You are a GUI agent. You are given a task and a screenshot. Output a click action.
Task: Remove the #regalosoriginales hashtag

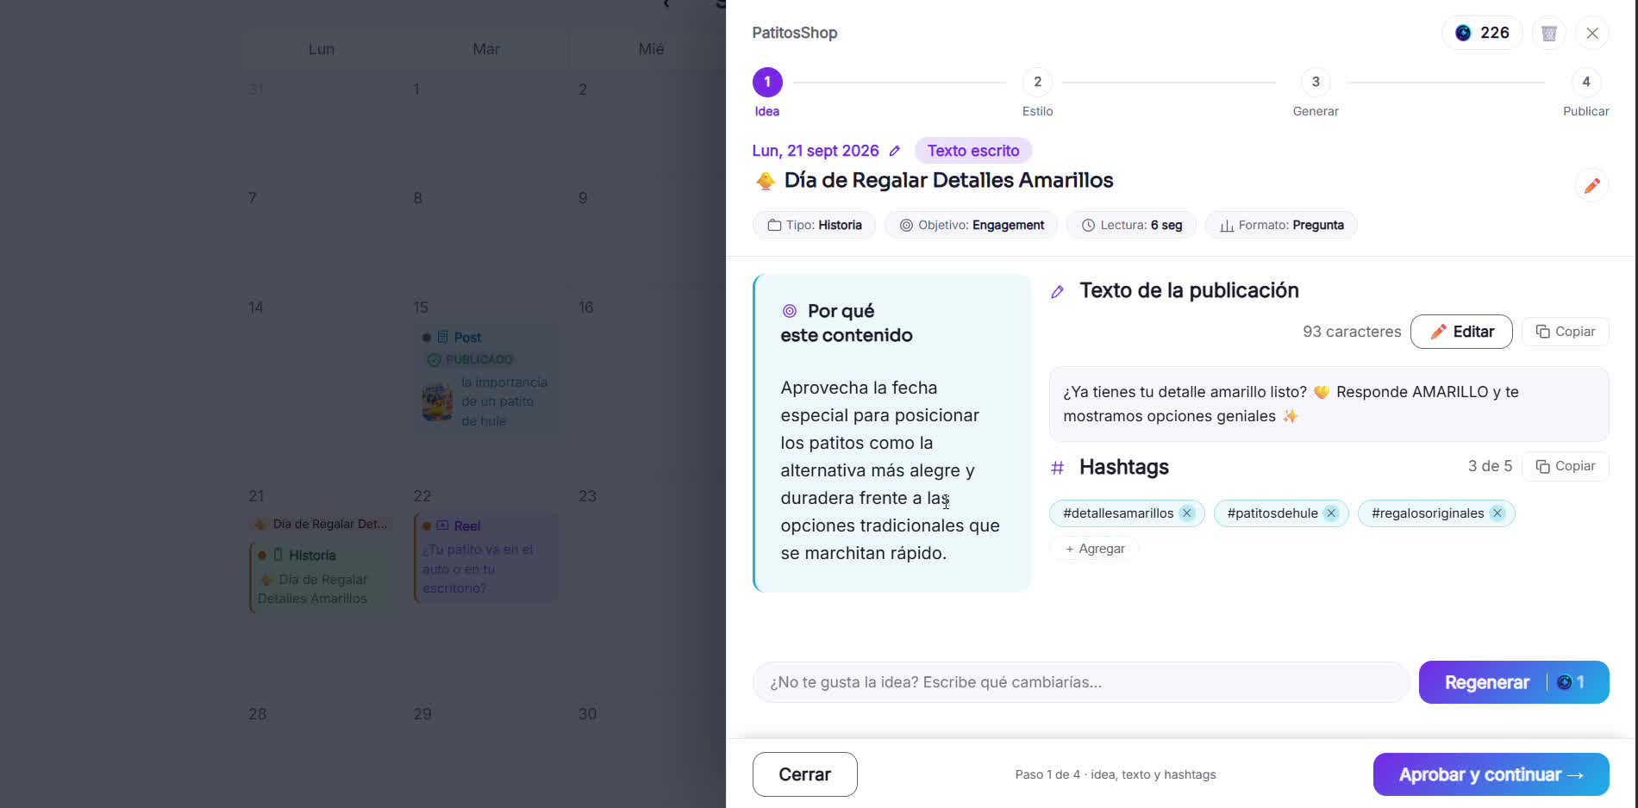tap(1497, 513)
